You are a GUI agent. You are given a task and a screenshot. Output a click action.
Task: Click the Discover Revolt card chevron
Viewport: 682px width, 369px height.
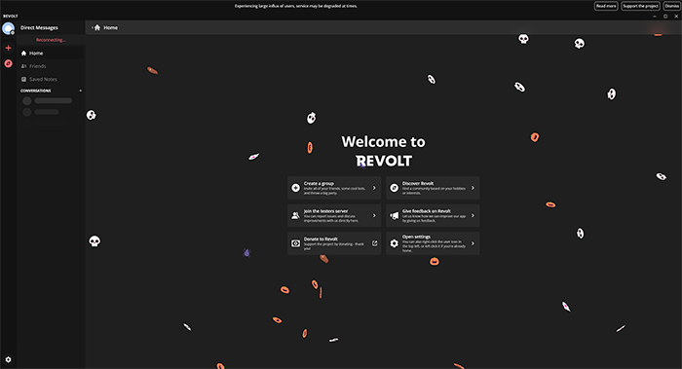coord(473,188)
